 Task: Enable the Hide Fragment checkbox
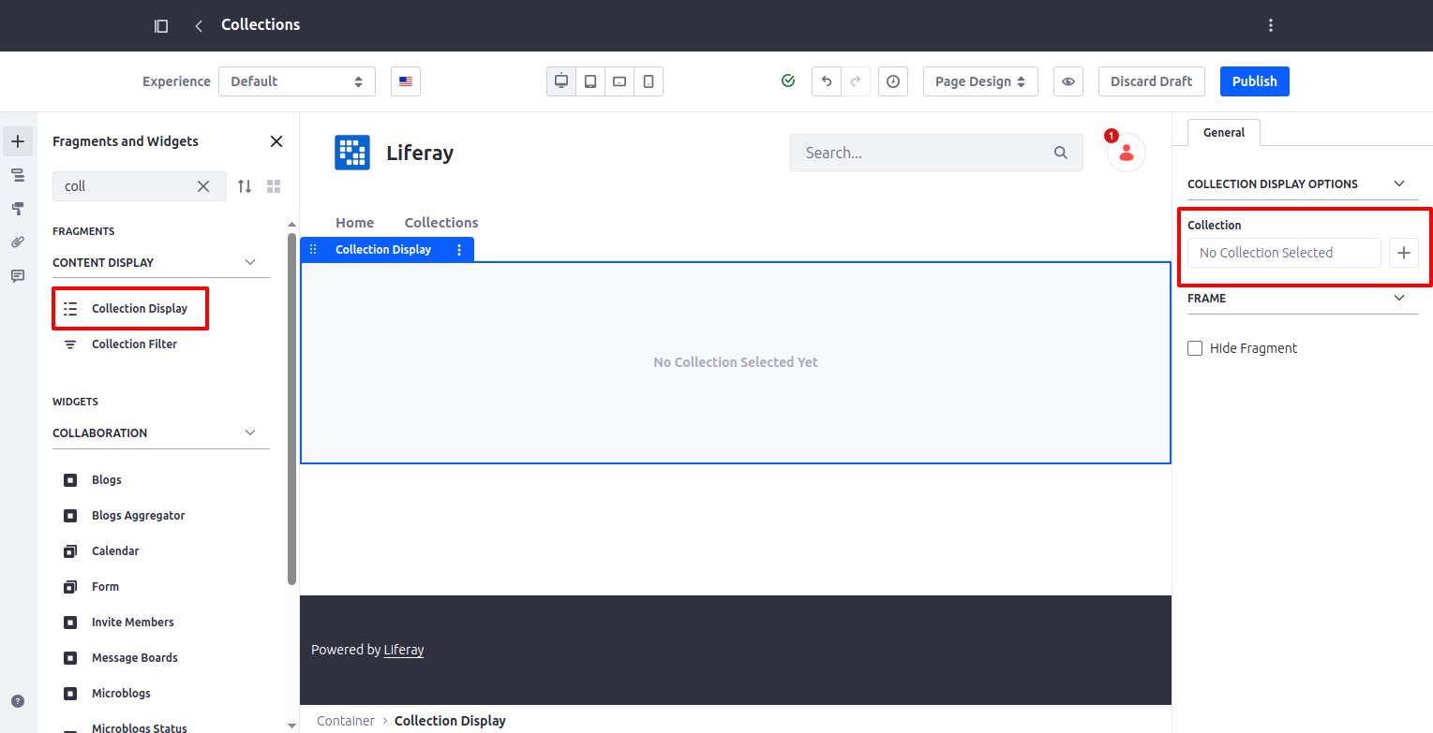1195,348
